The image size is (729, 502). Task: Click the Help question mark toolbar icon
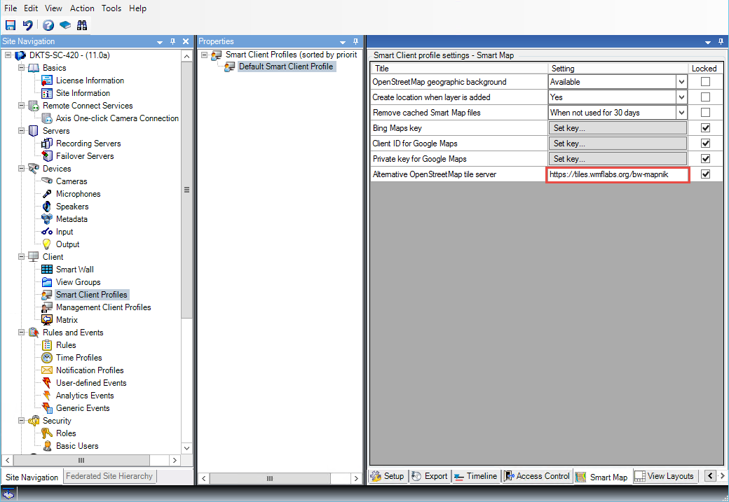(48, 25)
